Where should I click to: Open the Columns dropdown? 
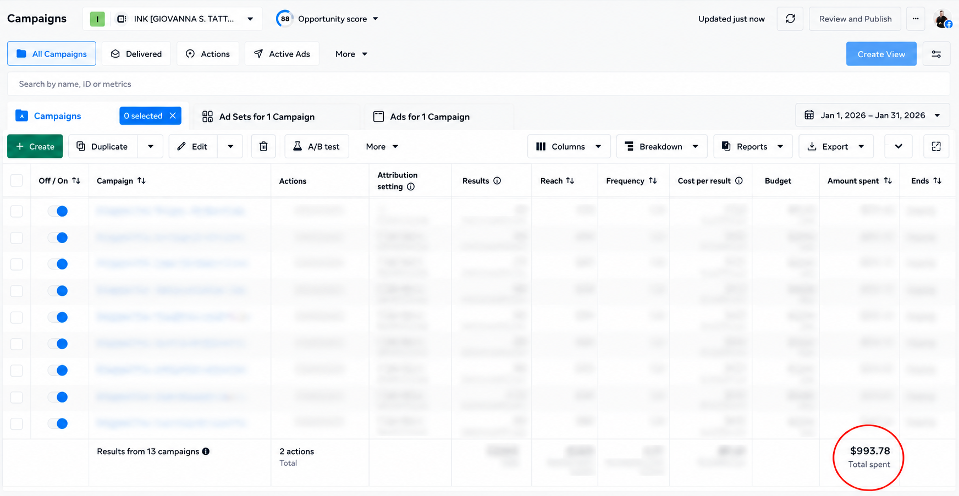(x=569, y=146)
